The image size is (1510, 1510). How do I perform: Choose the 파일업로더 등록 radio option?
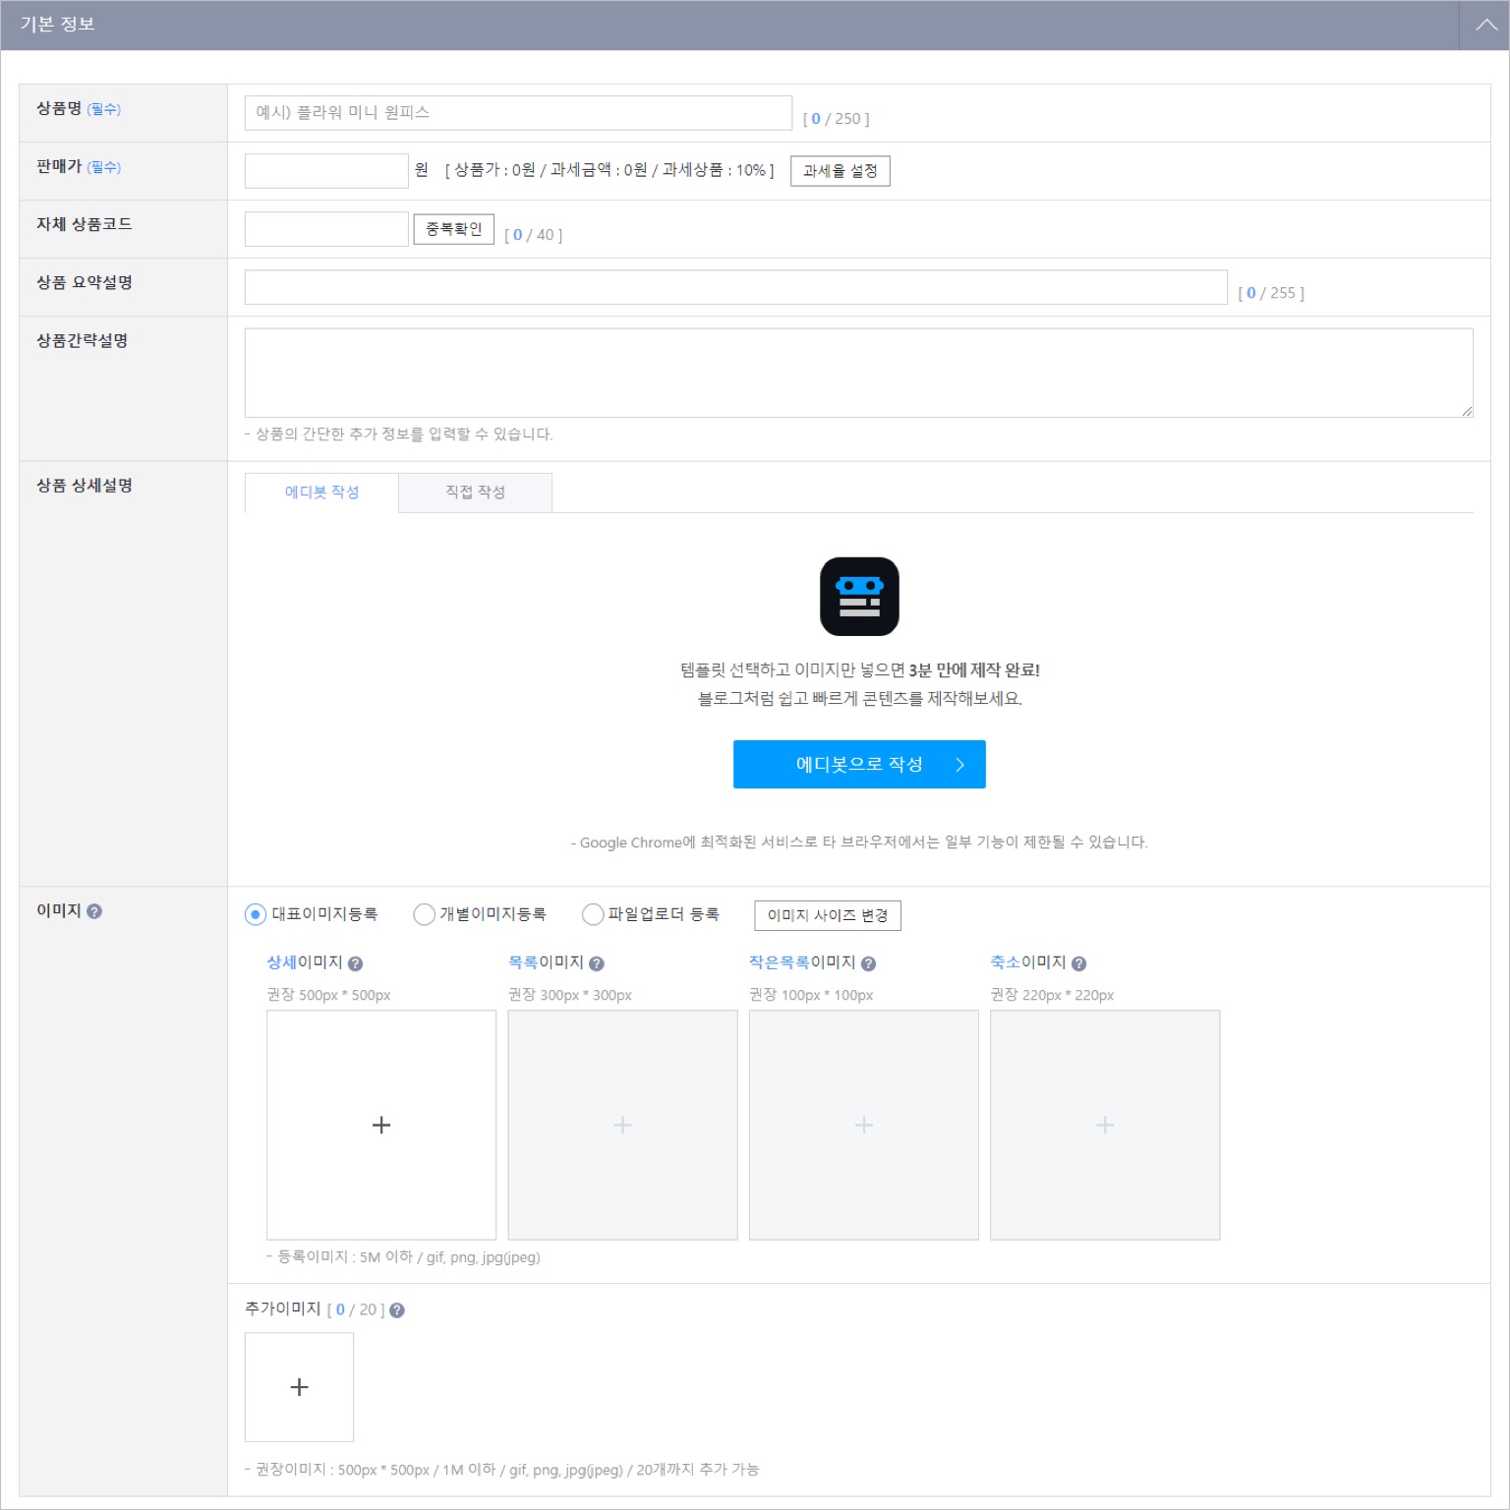[x=593, y=915]
